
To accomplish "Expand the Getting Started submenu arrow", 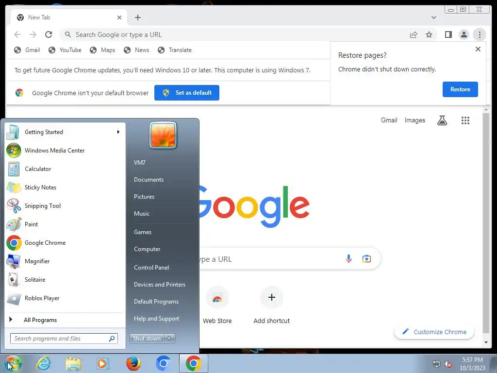I will pos(118,132).
